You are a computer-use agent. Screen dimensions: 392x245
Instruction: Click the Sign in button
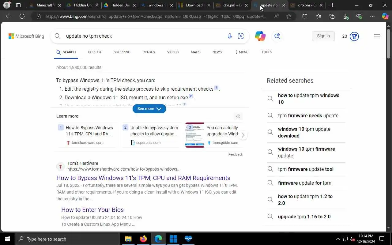[x=323, y=36]
